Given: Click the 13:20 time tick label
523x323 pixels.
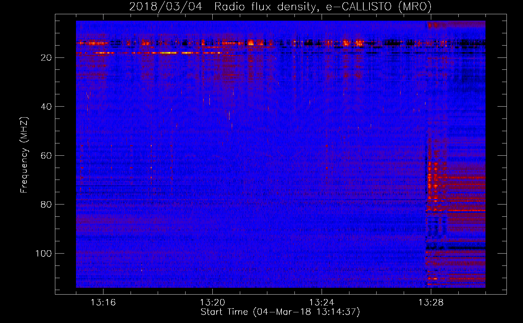Looking at the screenshot, I should (212, 303).
